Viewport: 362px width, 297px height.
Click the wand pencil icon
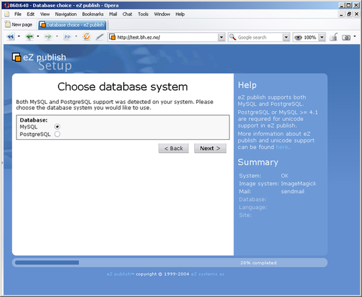point(99,37)
